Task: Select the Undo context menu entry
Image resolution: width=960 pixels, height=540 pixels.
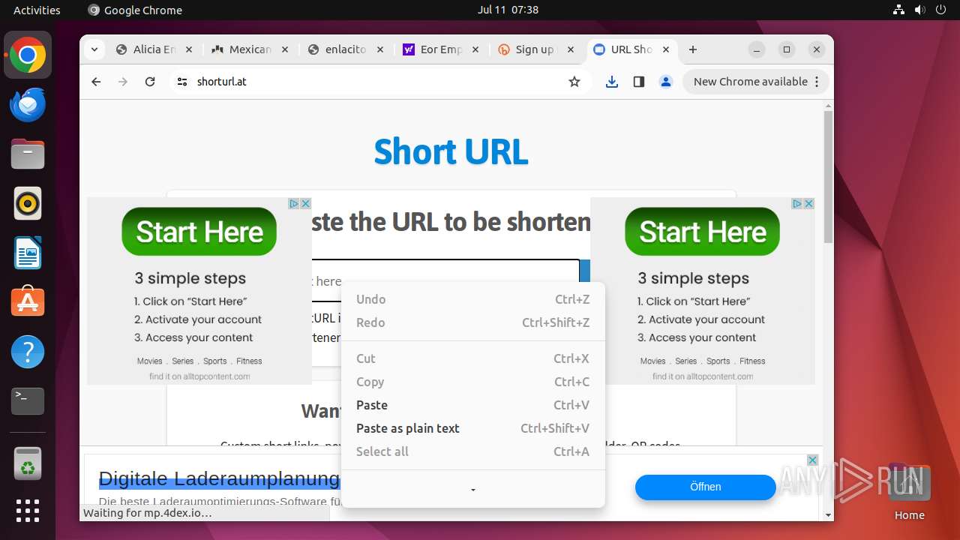Action: point(473,299)
